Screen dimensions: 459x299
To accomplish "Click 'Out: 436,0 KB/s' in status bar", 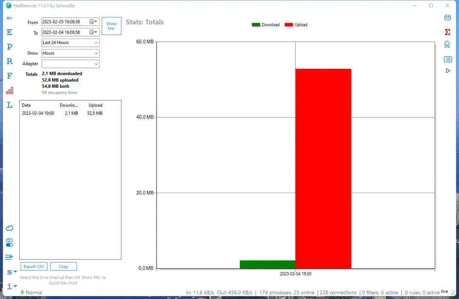I will 235,293.
